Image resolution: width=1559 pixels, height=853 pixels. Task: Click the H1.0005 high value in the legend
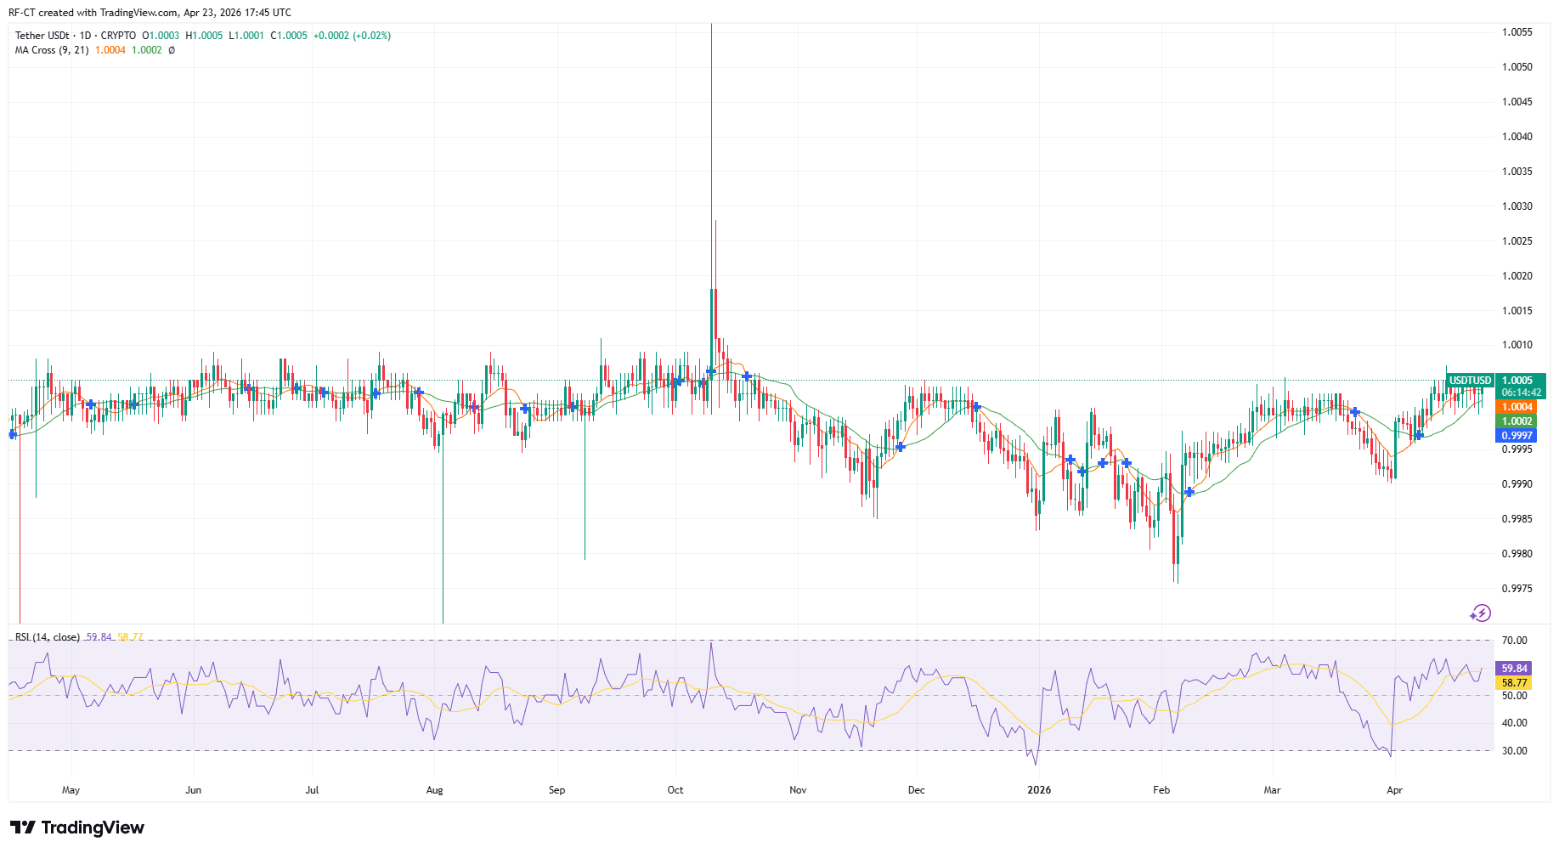(204, 35)
